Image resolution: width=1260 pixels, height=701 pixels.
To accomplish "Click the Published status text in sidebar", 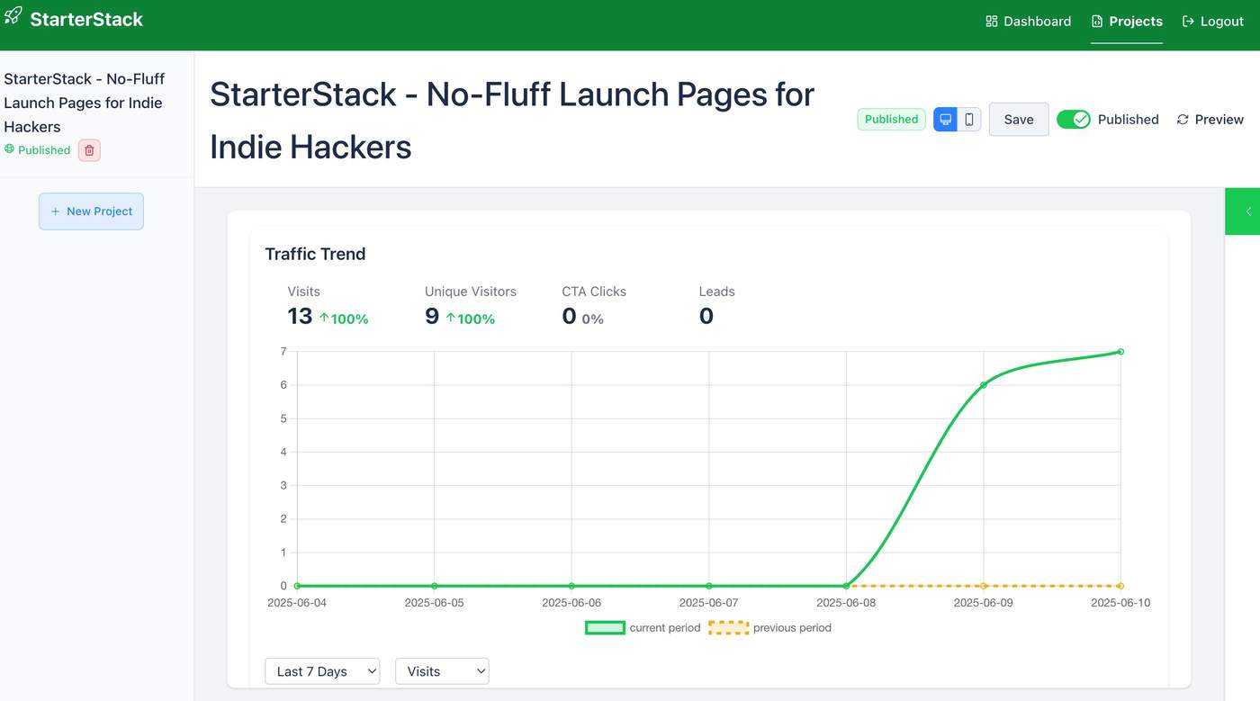I will tap(44, 150).
